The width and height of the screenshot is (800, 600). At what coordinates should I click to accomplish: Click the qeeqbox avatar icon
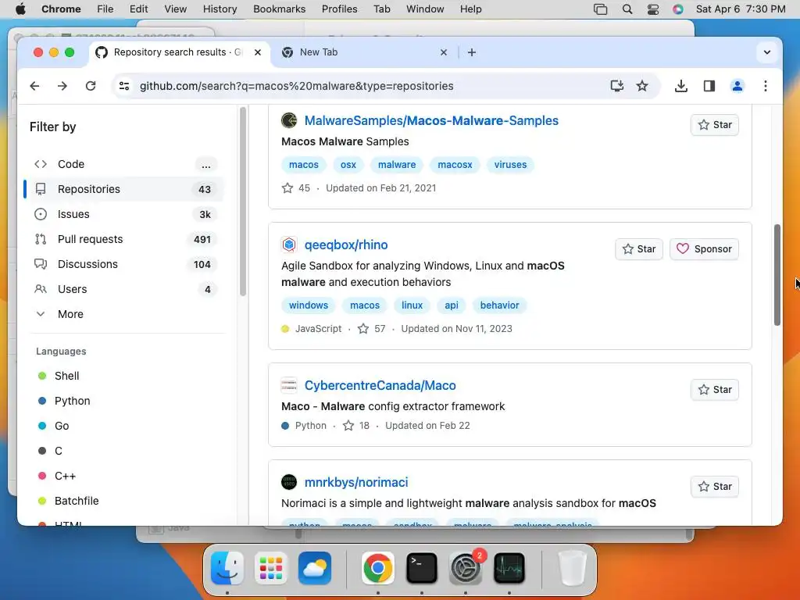pyautogui.click(x=289, y=245)
